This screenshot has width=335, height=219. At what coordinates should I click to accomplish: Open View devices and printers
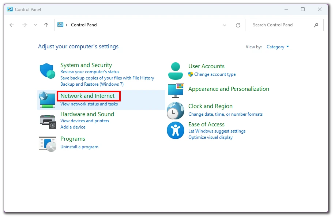tap(84, 121)
